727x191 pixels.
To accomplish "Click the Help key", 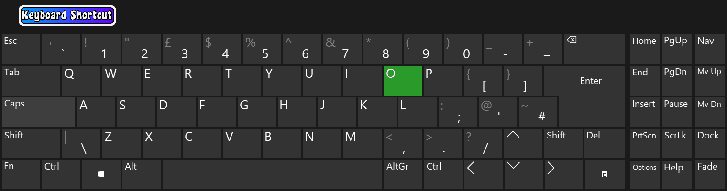I will click(x=676, y=175).
